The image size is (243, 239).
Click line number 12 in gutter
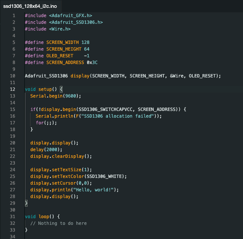click(13, 89)
